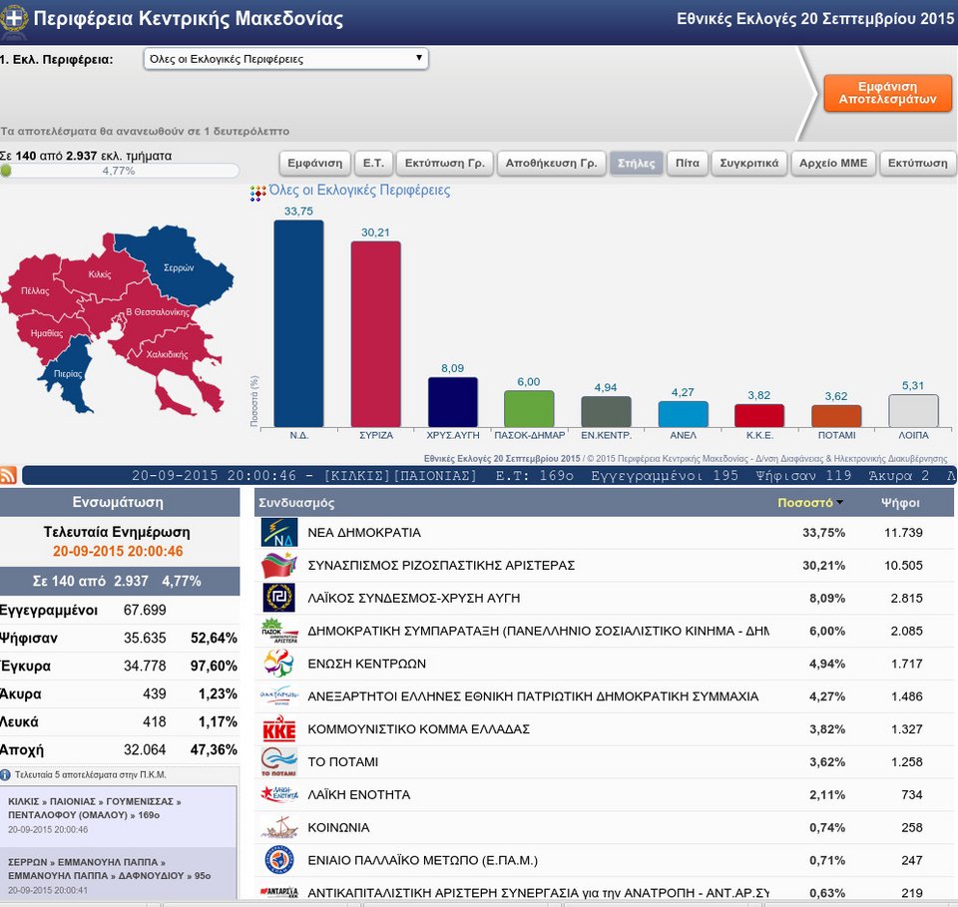This screenshot has width=958, height=907.
Task: Select Κιλκίς region on the map
Action: 100,274
